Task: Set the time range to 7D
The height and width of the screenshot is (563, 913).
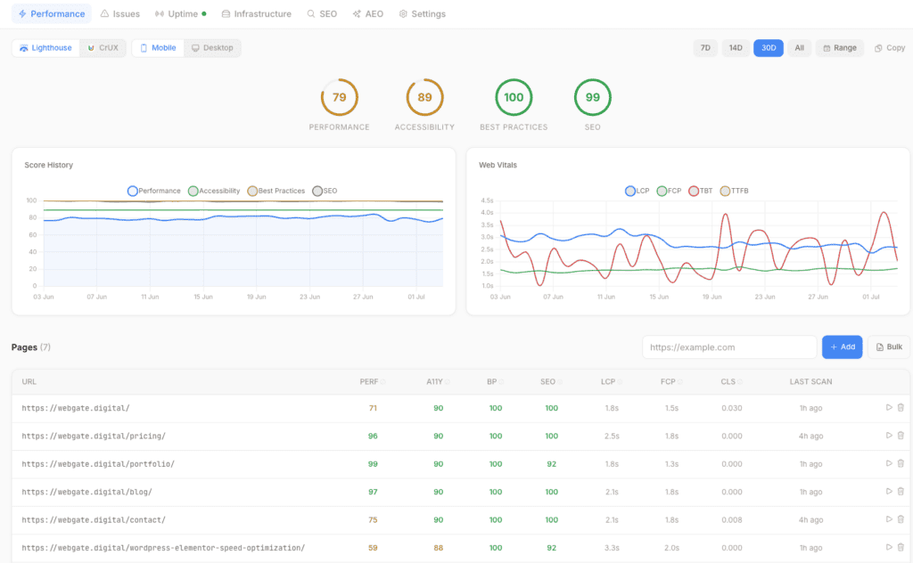Action: tap(705, 48)
